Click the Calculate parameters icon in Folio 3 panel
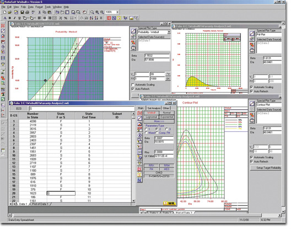 coord(139,114)
